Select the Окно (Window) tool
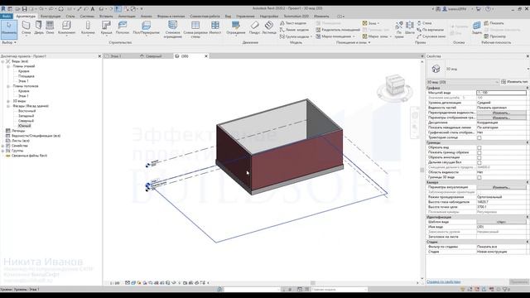530x298 pixels. [x=50, y=27]
